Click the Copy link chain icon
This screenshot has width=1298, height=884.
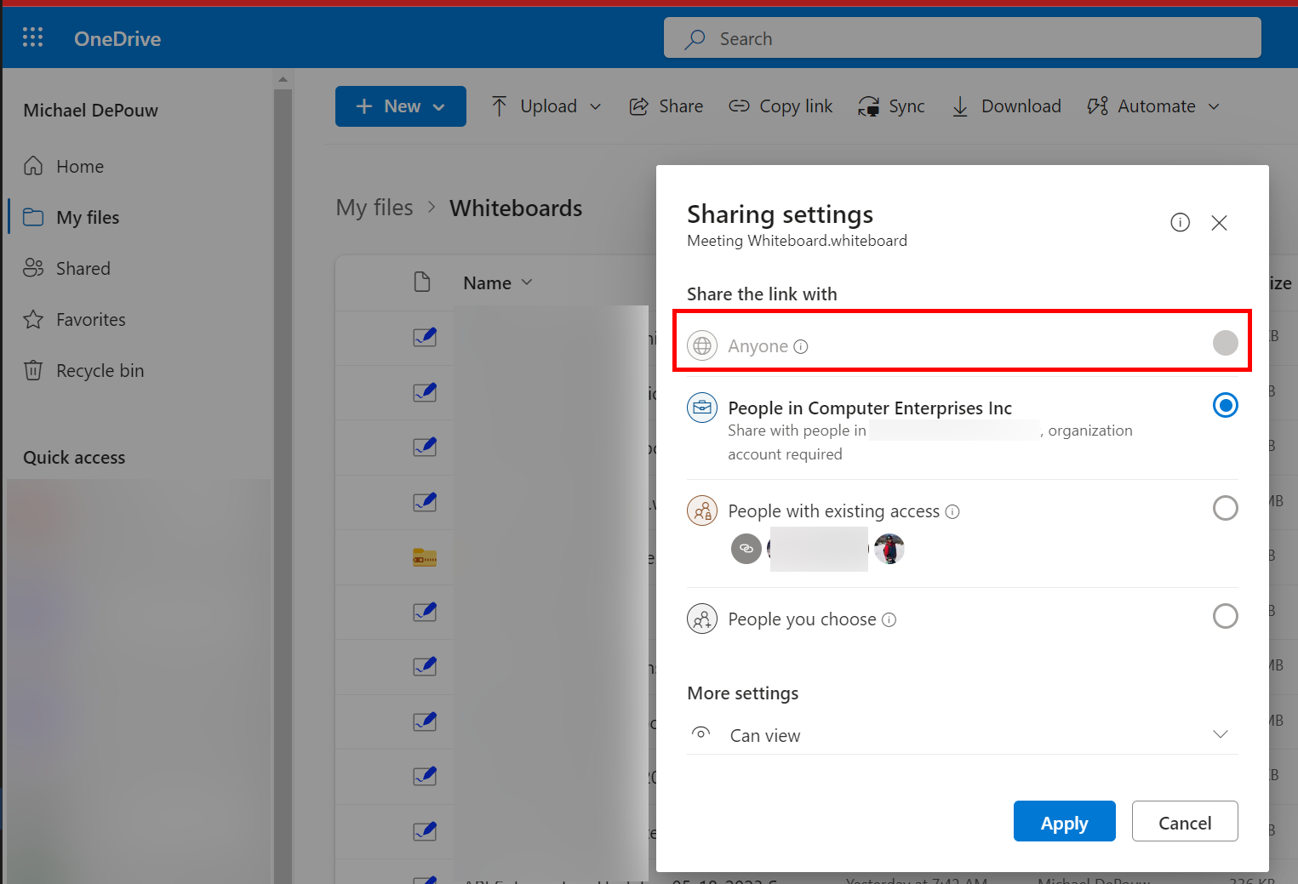click(x=739, y=106)
